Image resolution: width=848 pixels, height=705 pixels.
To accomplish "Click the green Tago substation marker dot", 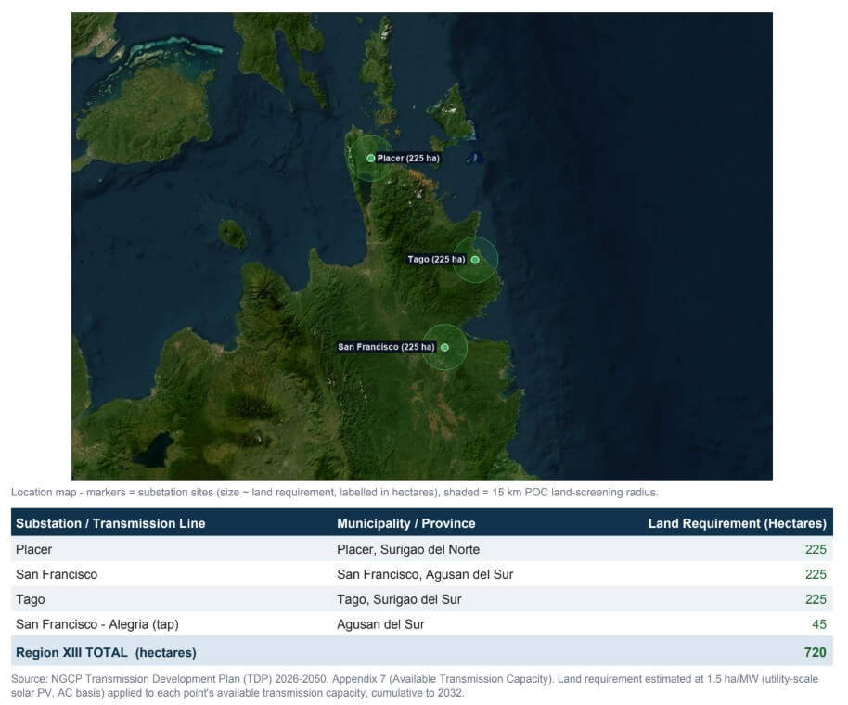I will pyautogui.click(x=475, y=260).
